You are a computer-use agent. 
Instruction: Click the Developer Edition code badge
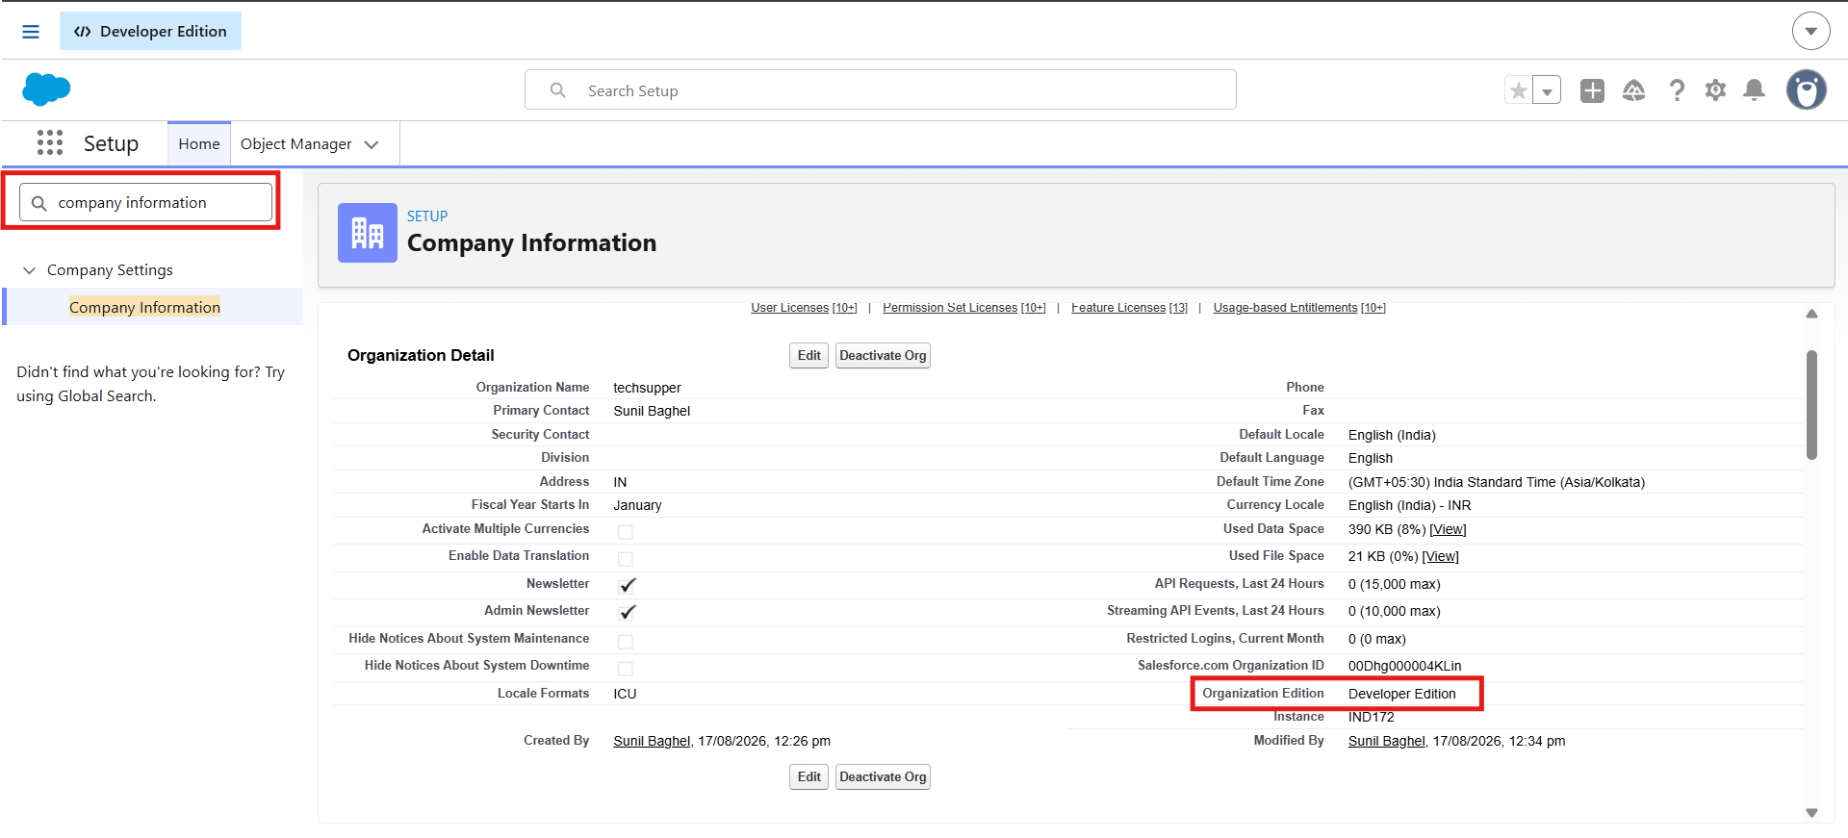click(x=150, y=32)
